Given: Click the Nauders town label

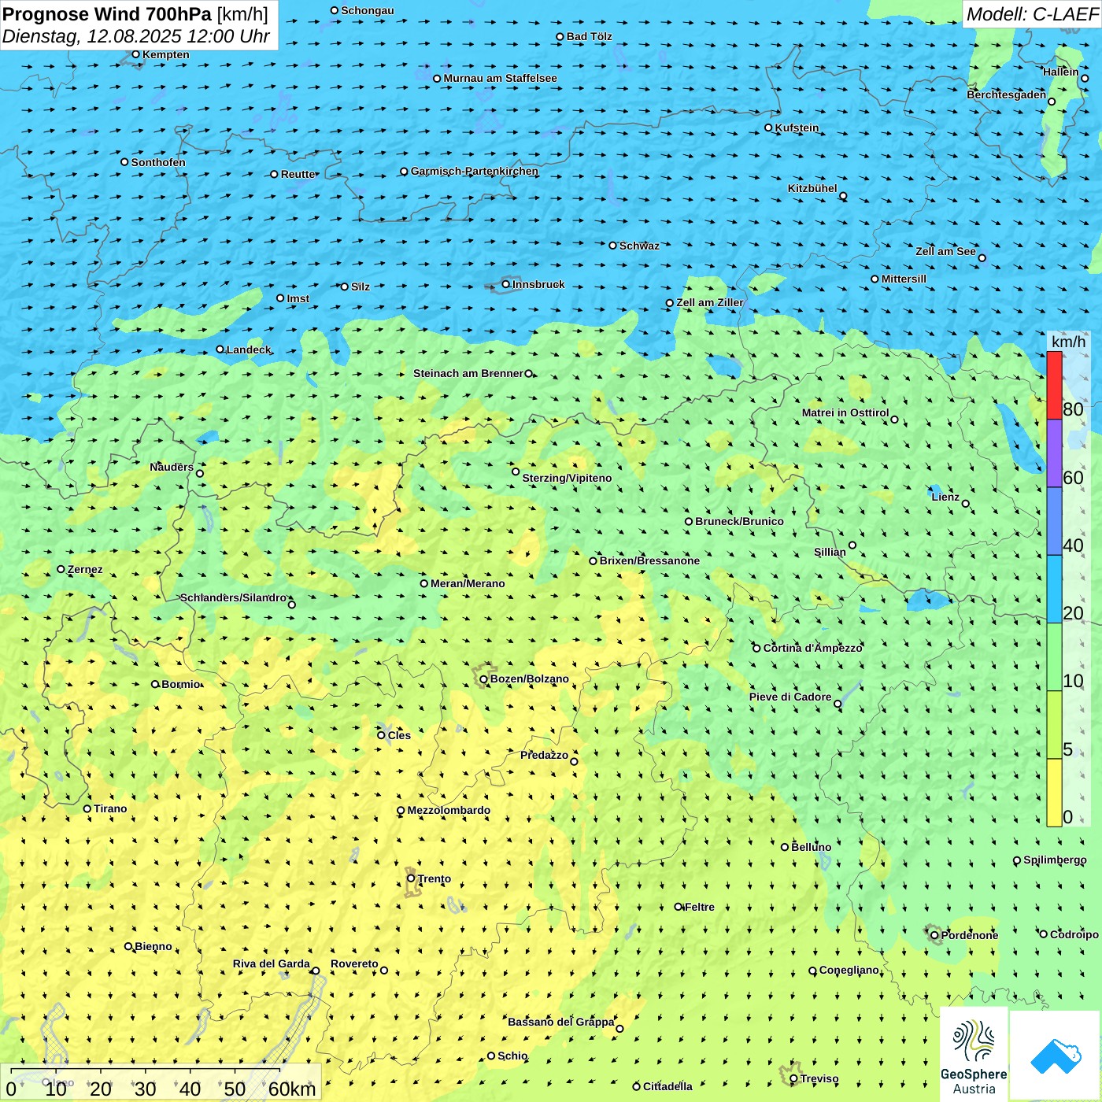Looking at the screenshot, I should (x=172, y=467).
